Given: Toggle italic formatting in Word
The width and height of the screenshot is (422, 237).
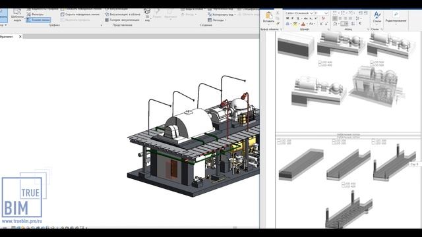Looking at the screenshot, I should coord(292,18).
